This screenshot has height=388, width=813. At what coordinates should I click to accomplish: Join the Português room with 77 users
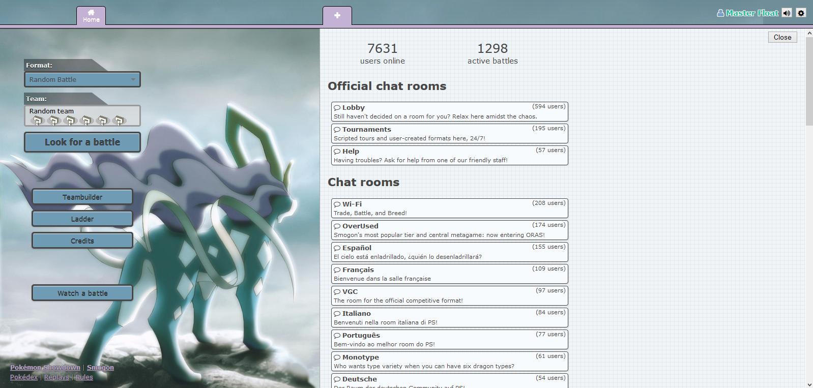point(450,340)
